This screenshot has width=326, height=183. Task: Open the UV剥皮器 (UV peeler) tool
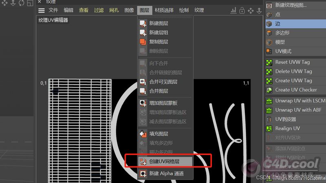coord(285,119)
